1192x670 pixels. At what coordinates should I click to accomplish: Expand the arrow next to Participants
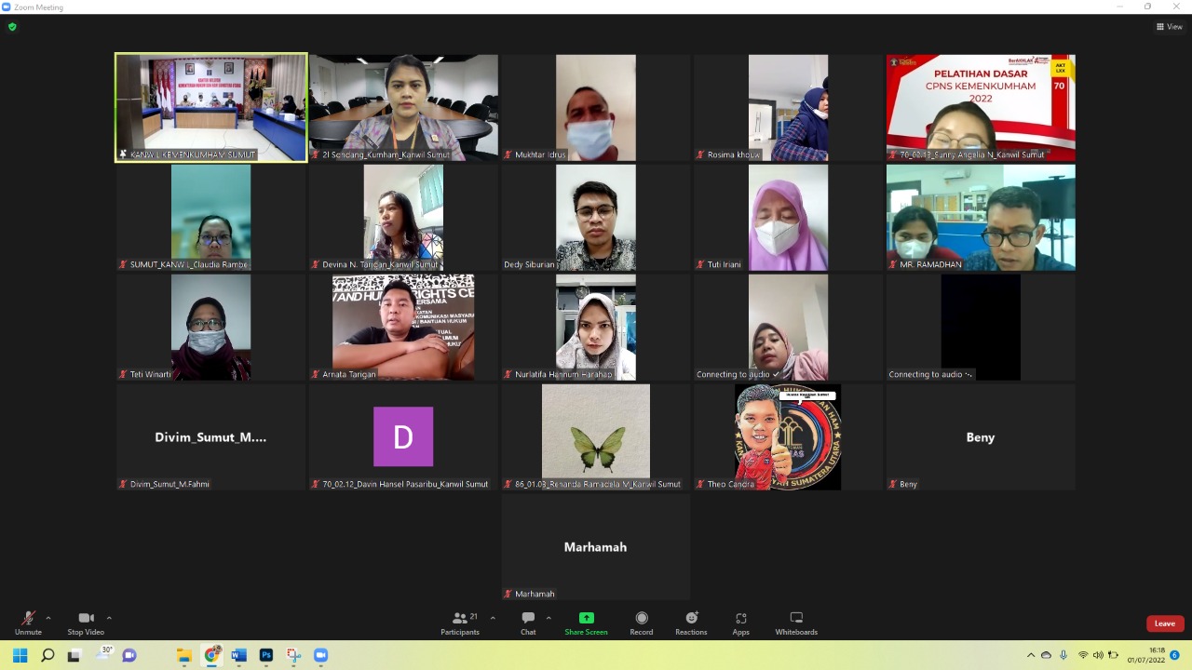(x=493, y=618)
